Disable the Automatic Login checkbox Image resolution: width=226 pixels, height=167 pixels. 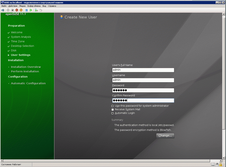coord(112,113)
